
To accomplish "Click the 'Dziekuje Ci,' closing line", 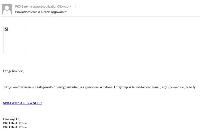I will pos(11,119).
